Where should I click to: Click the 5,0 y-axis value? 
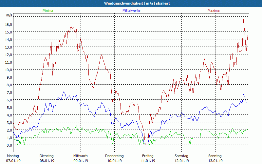[x=10, y=107]
